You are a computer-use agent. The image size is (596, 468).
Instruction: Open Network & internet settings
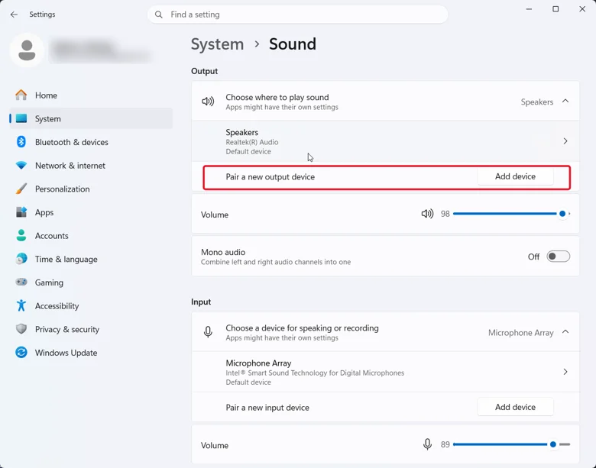pos(91,166)
